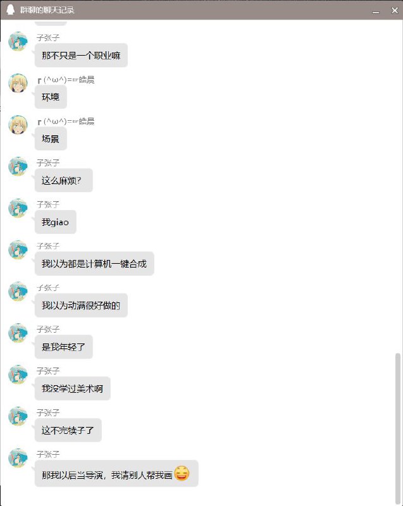Select message 我没学过美术啊

73,388
